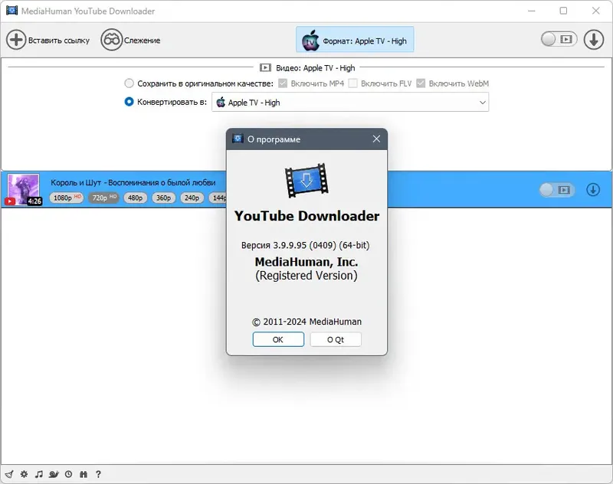Click the version text 3.9.9.95
Screen dimensions: 613x484
305,245
